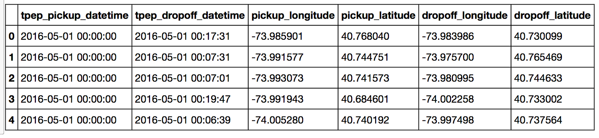Viewport: 599px width, 138px height.
Task: Click the dropoff_latitude column header
Action: pyautogui.click(x=552, y=15)
